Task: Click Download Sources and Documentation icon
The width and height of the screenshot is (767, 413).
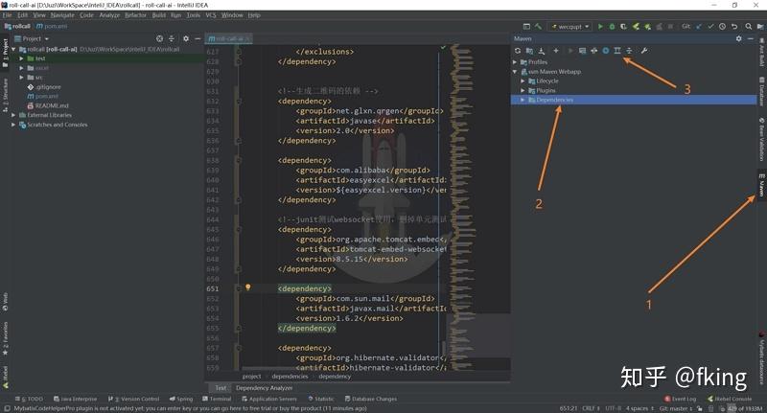Action: tap(542, 51)
